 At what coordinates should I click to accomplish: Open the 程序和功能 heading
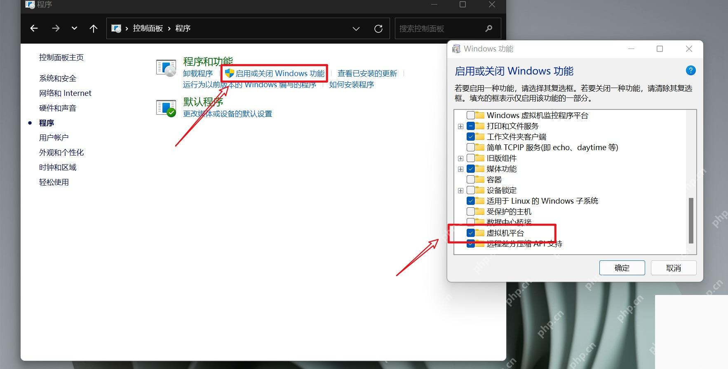(x=208, y=62)
